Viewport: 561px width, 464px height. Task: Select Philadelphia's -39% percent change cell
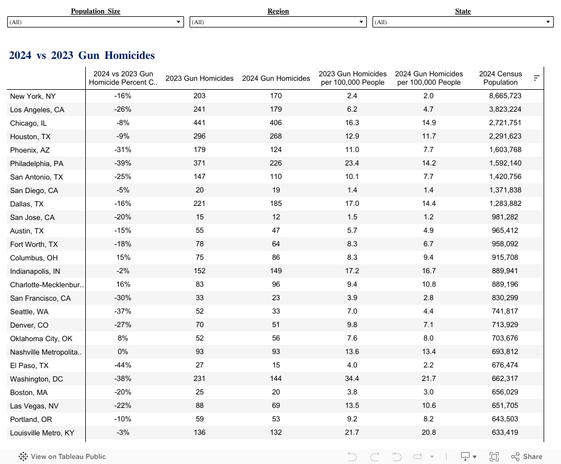[122, 163]
